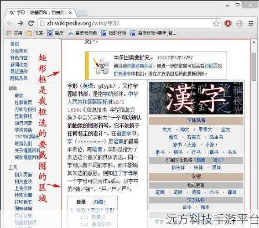Image resolution: width=259 pixels, height=228 pixels.
Task: Go forward with the browser forward arrow
Action: click(x=21, y=23)
